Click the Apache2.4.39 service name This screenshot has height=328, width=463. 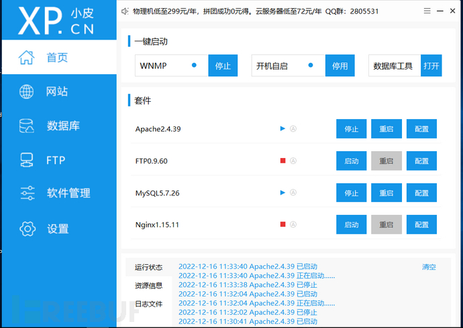(x=158, y=129)
